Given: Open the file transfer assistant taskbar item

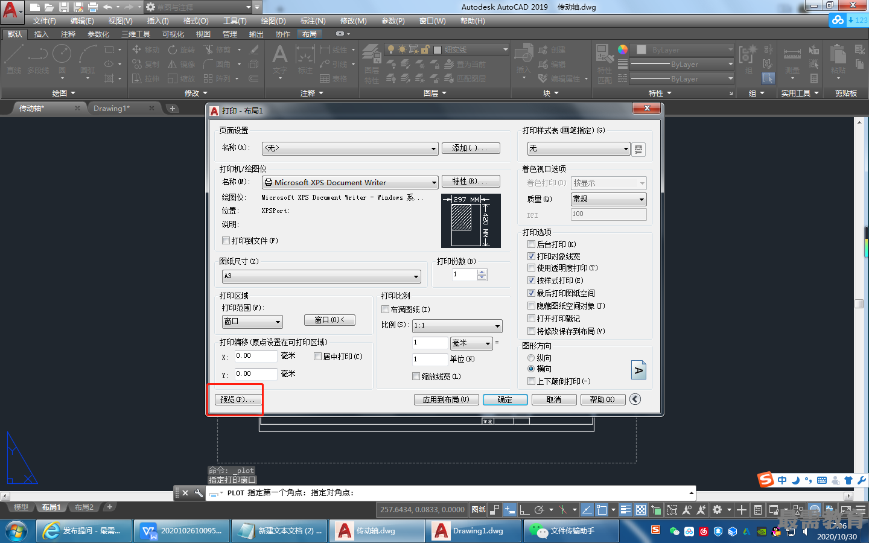Looking at the screenshot, I should [571, 531].
